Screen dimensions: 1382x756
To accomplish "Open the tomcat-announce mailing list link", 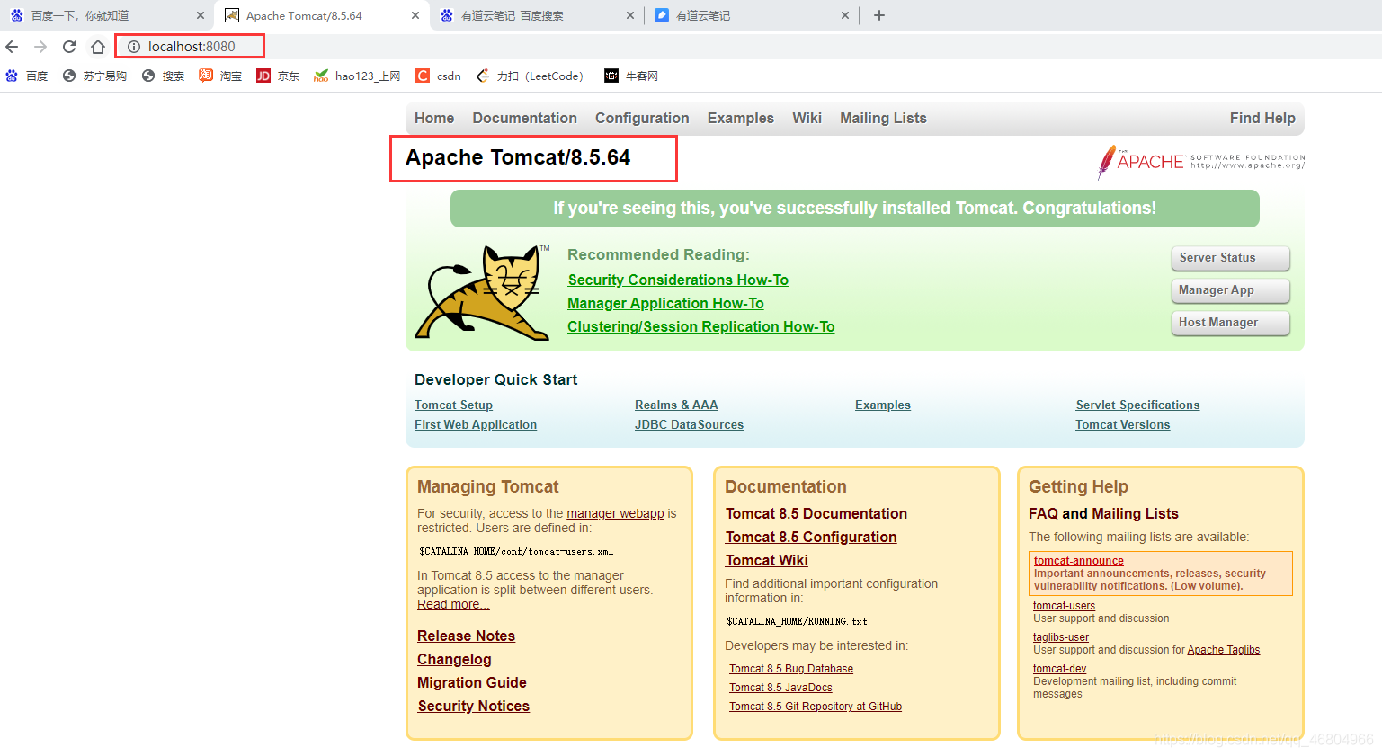I will 1079,561.
